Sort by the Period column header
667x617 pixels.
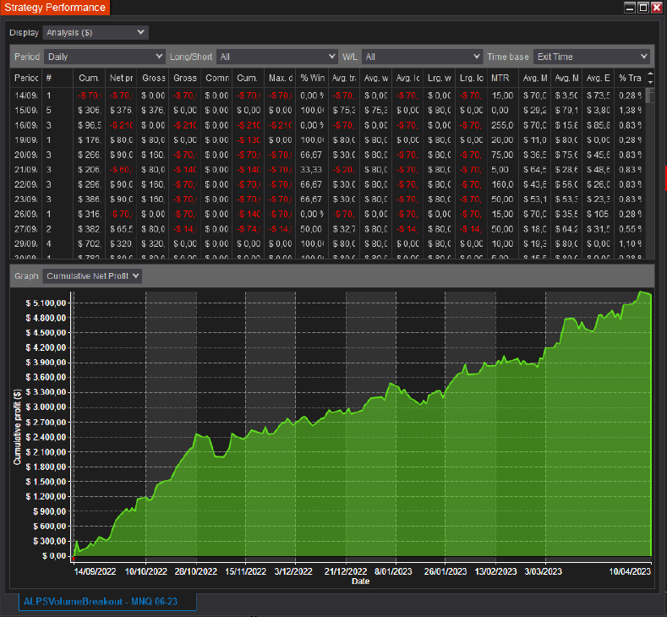(26, 78)
